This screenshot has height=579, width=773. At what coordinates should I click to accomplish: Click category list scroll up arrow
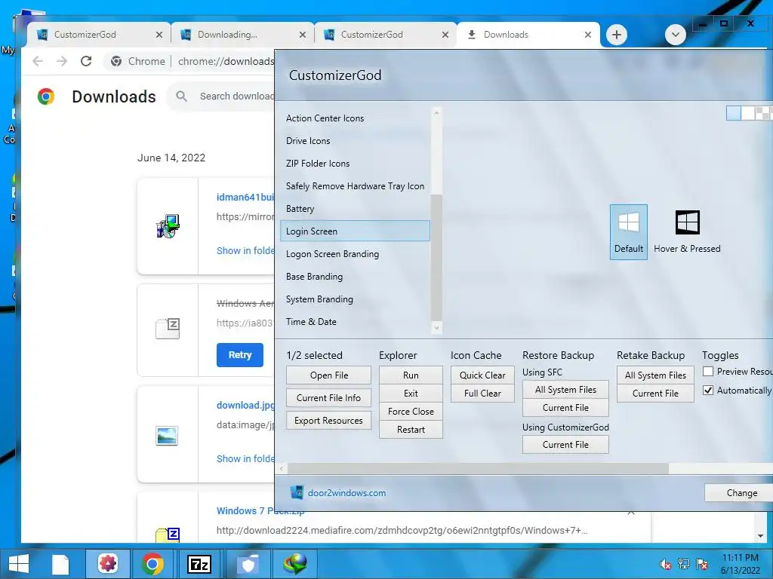pos(436,113)
